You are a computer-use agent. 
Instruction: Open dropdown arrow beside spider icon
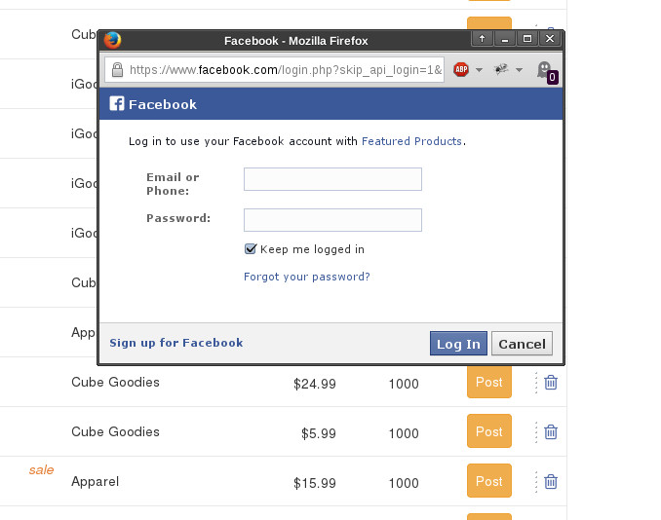click(x=519, y=70)
